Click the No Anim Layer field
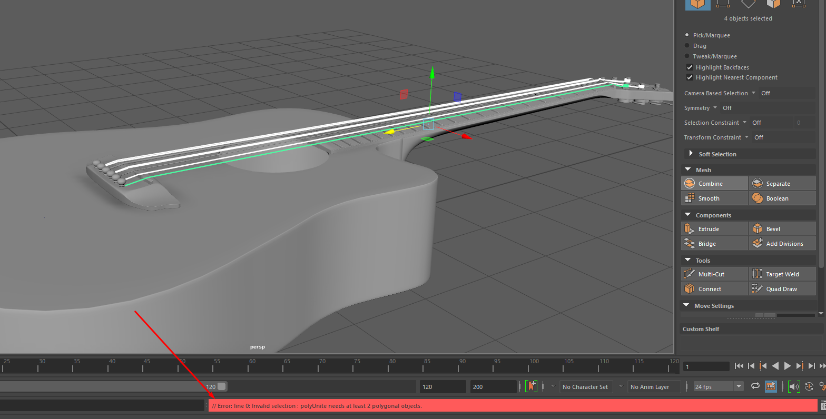The height and width of the screenshot is (419, 826). pos(654,386)
